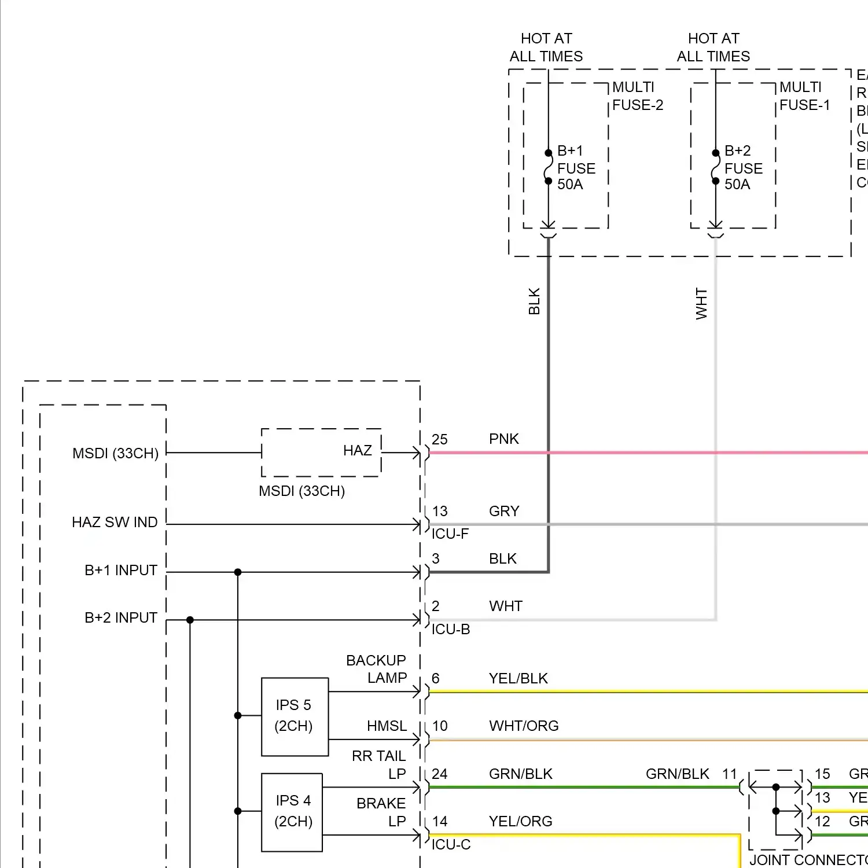Click the B+2 FUSE 50A fuse symbol
Screen dimensions: 868x868
[715, 167]
